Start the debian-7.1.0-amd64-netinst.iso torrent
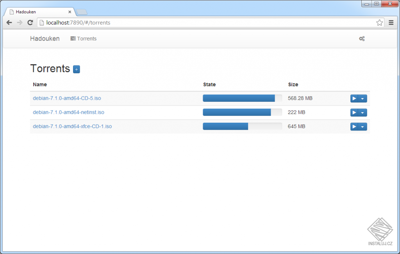 click(354, 113)
